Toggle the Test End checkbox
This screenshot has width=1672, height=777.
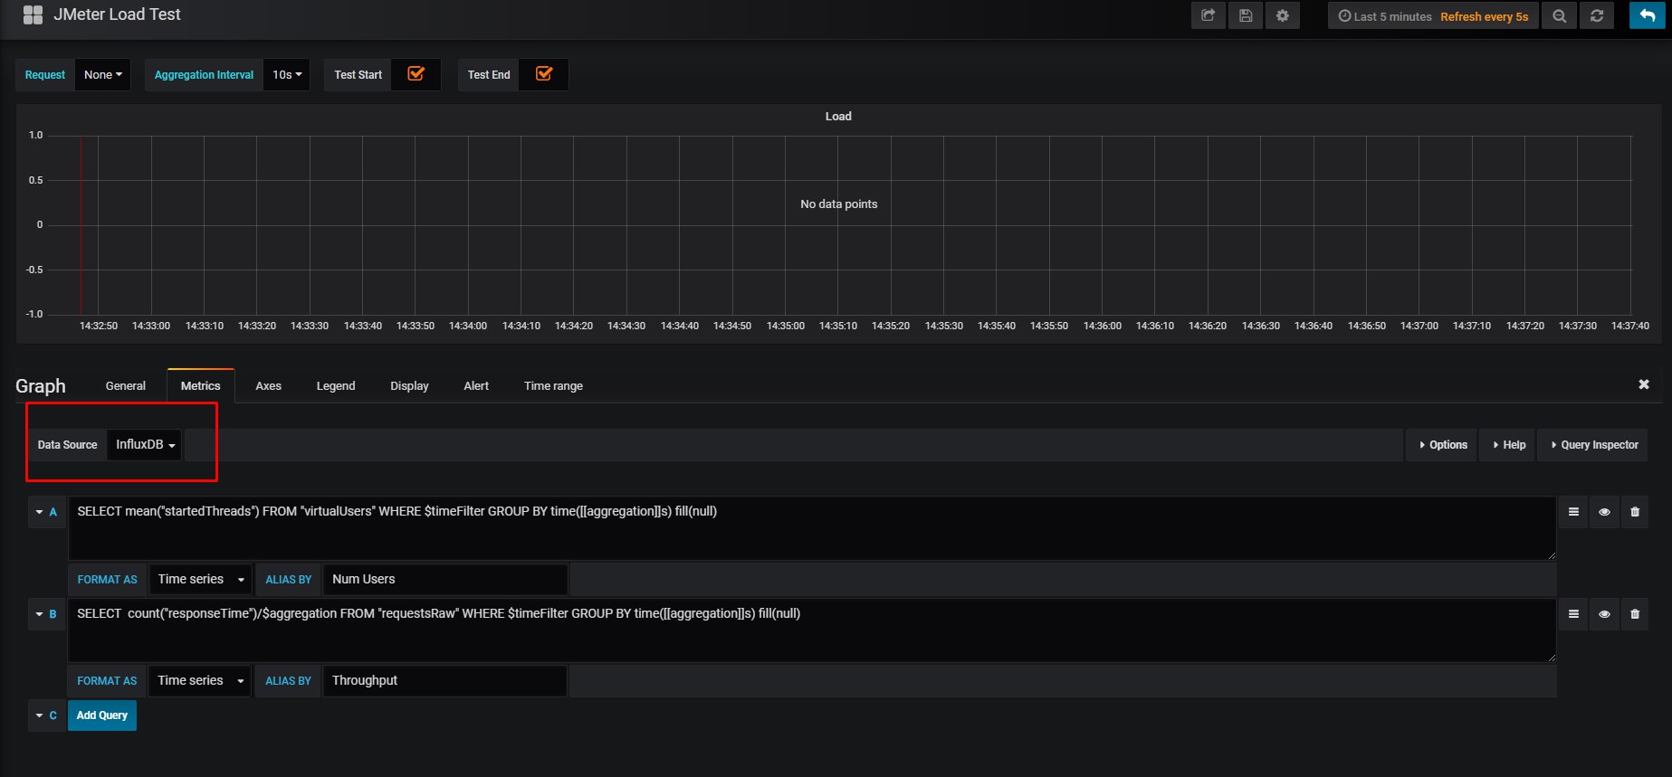click(544, 74)
